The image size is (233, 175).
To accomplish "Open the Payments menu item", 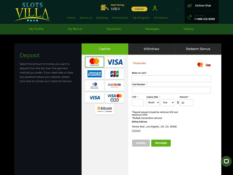I will point(113,29).
